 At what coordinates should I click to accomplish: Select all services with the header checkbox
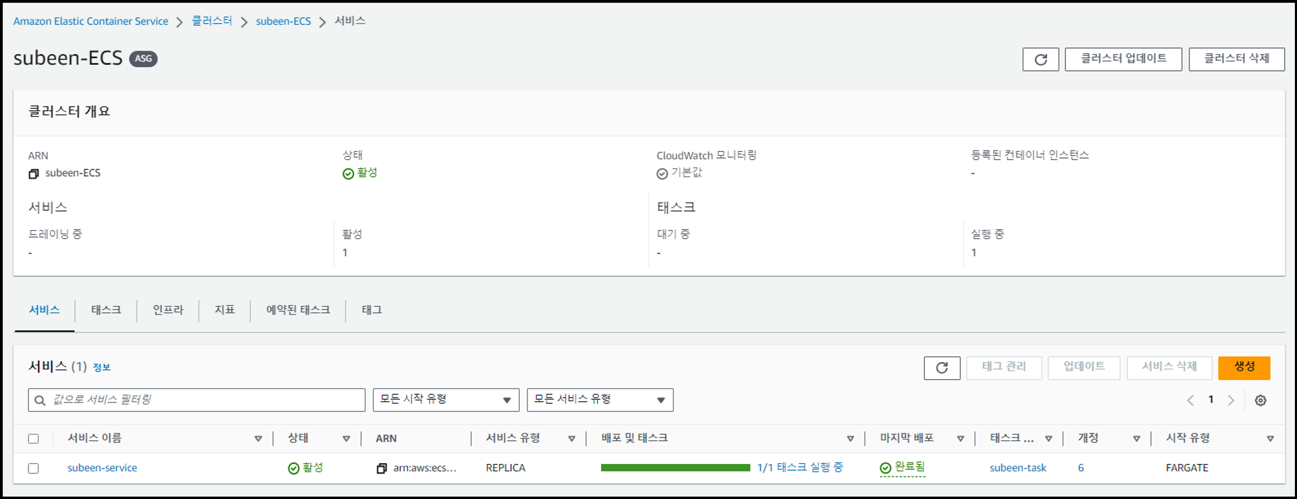(x=33, y=439)
